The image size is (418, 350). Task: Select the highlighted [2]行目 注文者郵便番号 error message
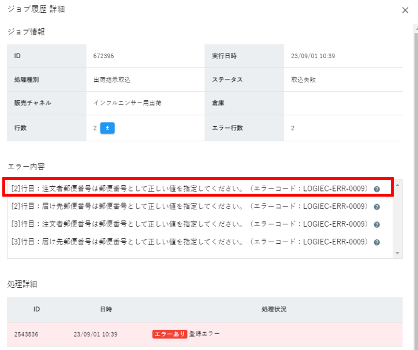click(x=189, y=189)
